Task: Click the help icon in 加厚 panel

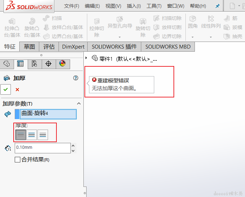Action: coord(76,78)
